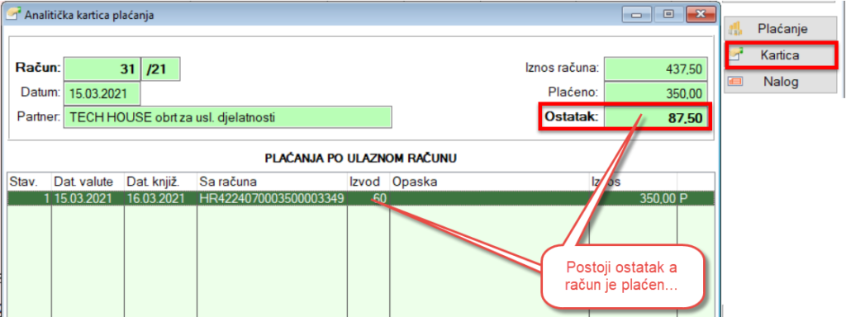This screenshot has height=317, width=846.
Task: Click the 350,00 amount cell in payment row
Action: 633,198
